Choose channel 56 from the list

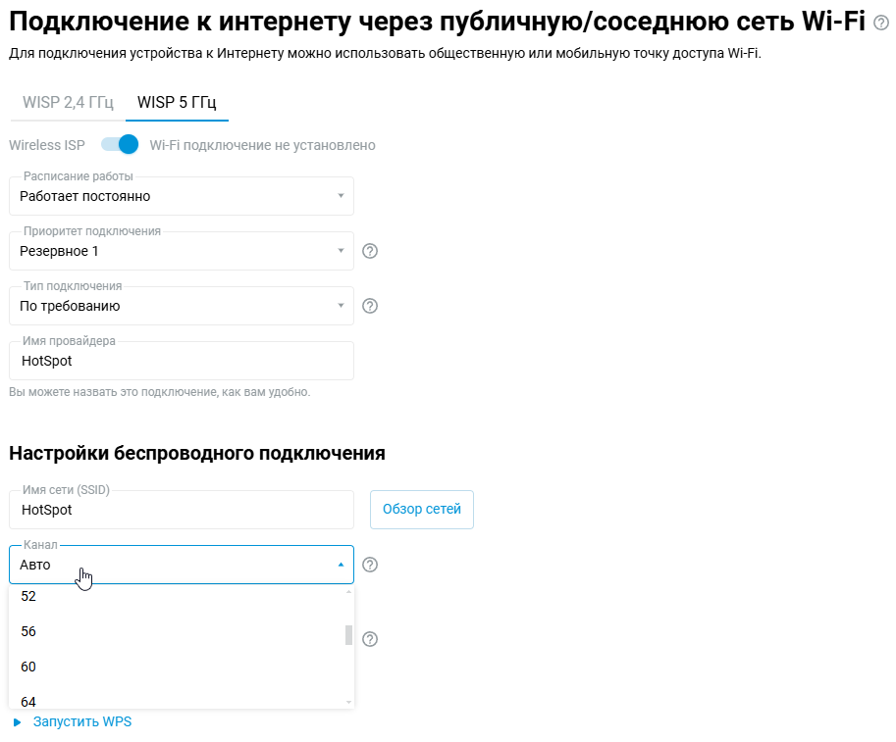(x=28, y=631)
